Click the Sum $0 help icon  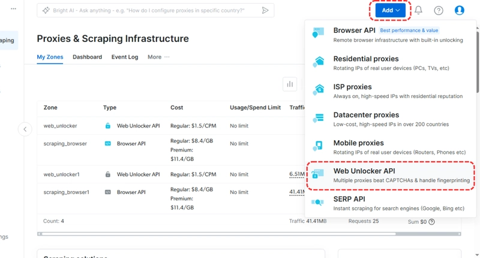coord(431,221)
